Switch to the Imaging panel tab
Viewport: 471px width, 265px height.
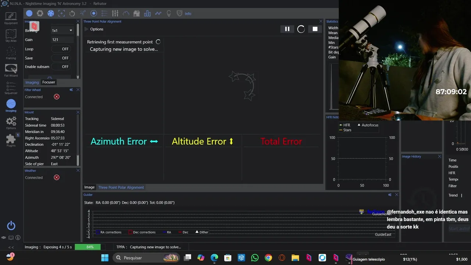(x=32, y=82)
